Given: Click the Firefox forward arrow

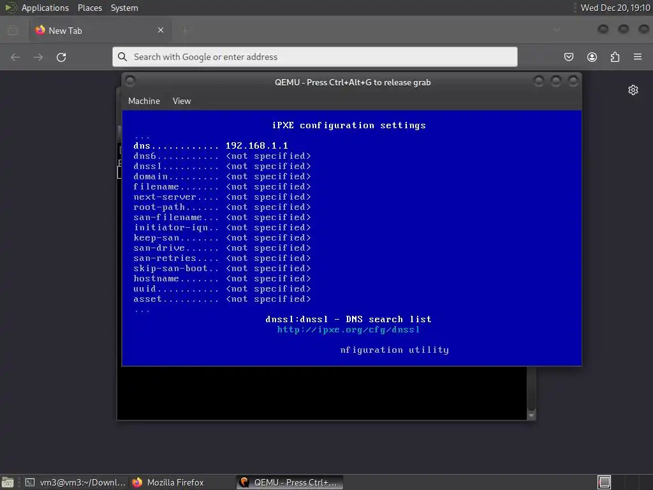Looking at the screenshot, I should 38,57.
